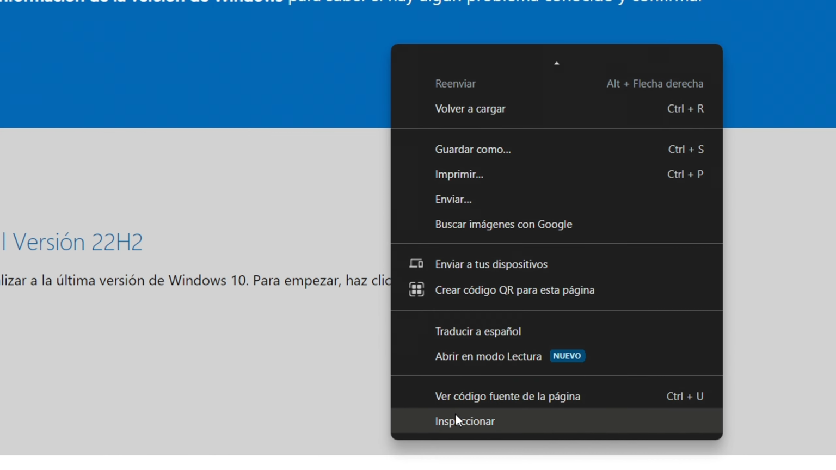Image resolution: width=836 pixels, height=470 pixels.
Task: Click Volver a cargar to reload the page
Action: tap(470, 109)
